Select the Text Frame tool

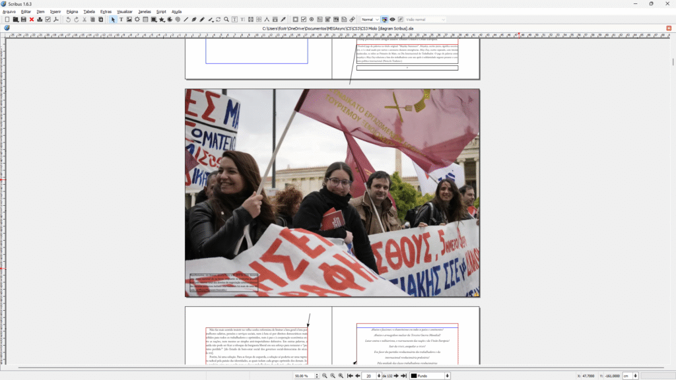pos(121,20)
